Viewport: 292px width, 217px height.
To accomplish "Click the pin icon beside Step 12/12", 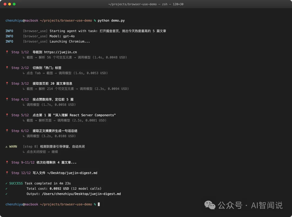I will (7, 173).
